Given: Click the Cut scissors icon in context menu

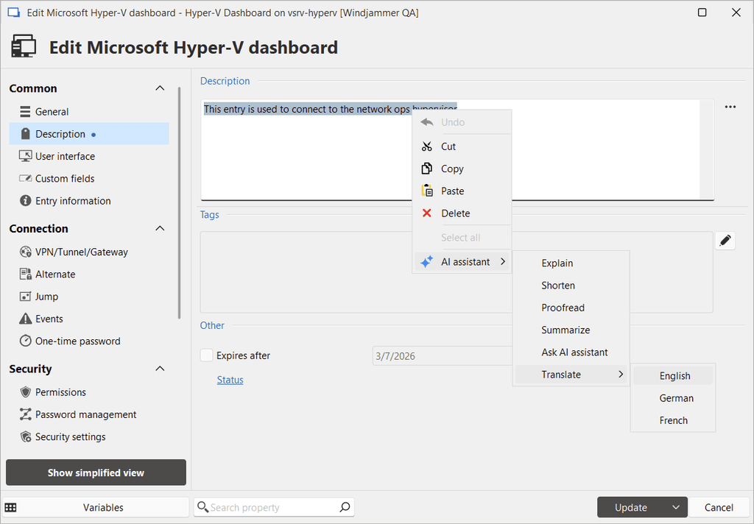Looking at the screenshot, I should click(x=427, y=146).
